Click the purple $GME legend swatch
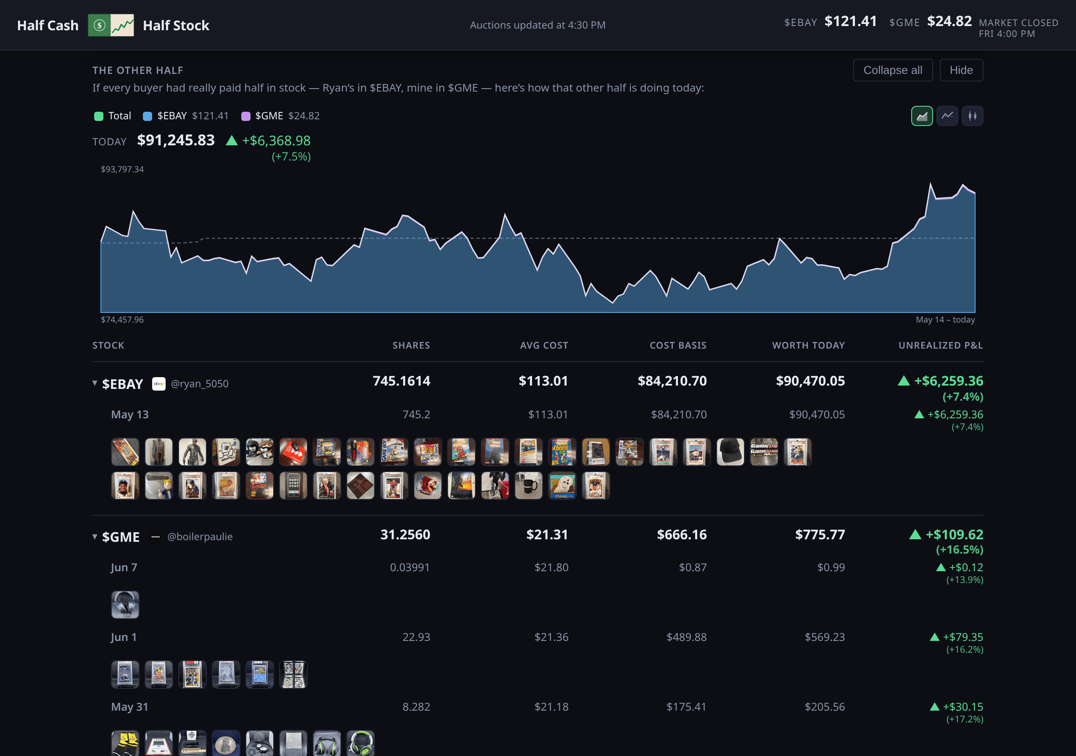This screenshot has width=1076, height=756. click(x=245, y=116)
